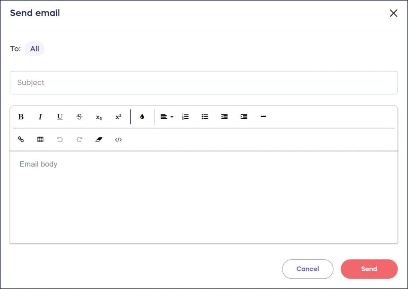Clear formatting with the eraser icon
The width and height of the screenshot is (408, 289).
pos(99,140)
